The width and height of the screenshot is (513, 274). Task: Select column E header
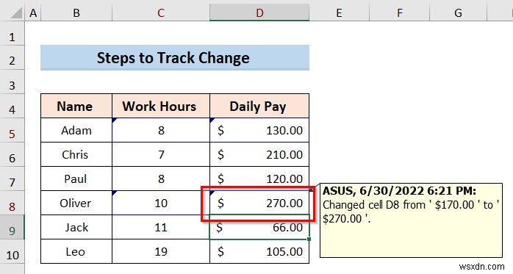339,13
